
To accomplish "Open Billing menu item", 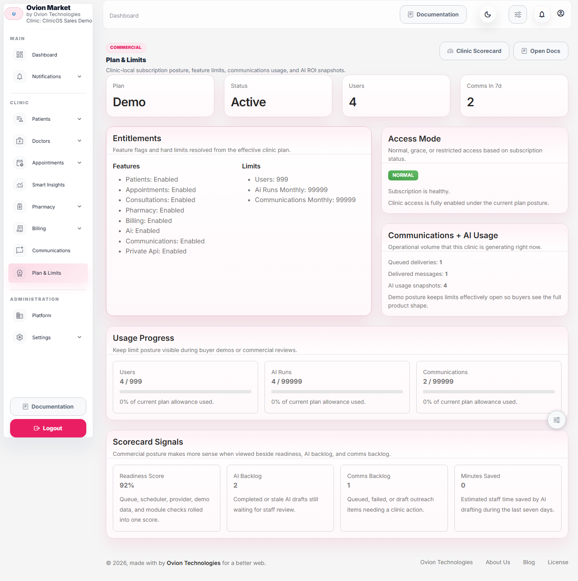I will (48, 229).
